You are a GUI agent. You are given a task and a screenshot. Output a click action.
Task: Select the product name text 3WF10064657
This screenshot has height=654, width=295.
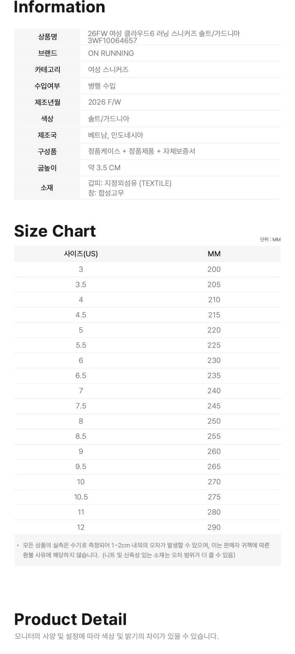pyautogui.click(x=113, y=41)
